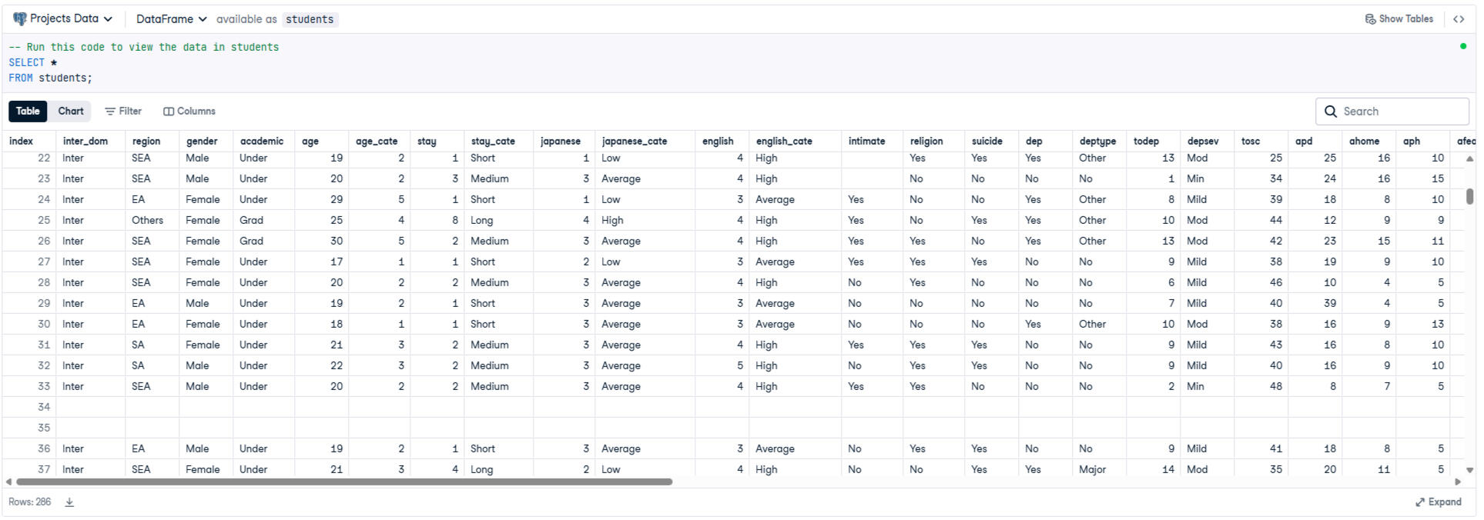Click the japanese_cate column header
This screenshot has width=1484, height=520.
click(x=634, y=142)
